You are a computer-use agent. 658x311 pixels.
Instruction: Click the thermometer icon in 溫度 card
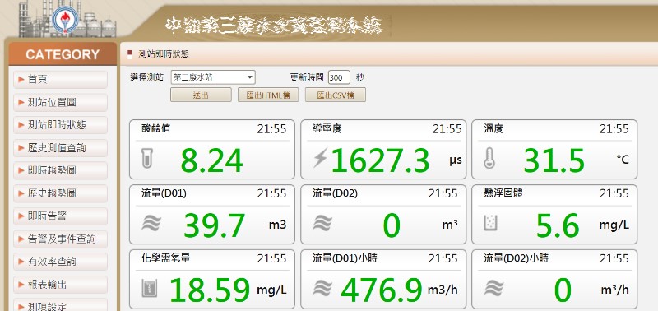pyautogui.click(x=489, y=158)
